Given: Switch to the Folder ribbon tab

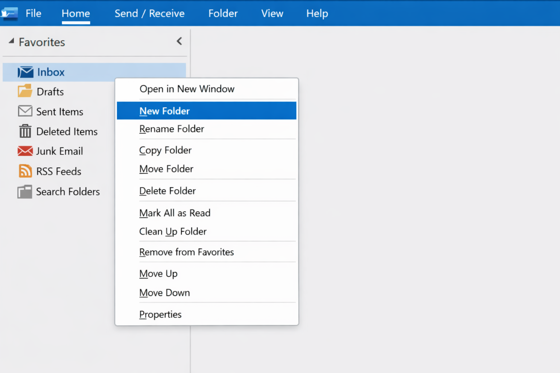Looking at the screenshot, I should point(223,13).
